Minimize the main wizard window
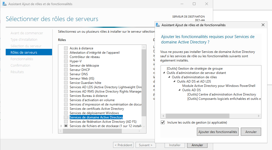Viewport: 272px width, 150px height. click(x=182, y=4)
